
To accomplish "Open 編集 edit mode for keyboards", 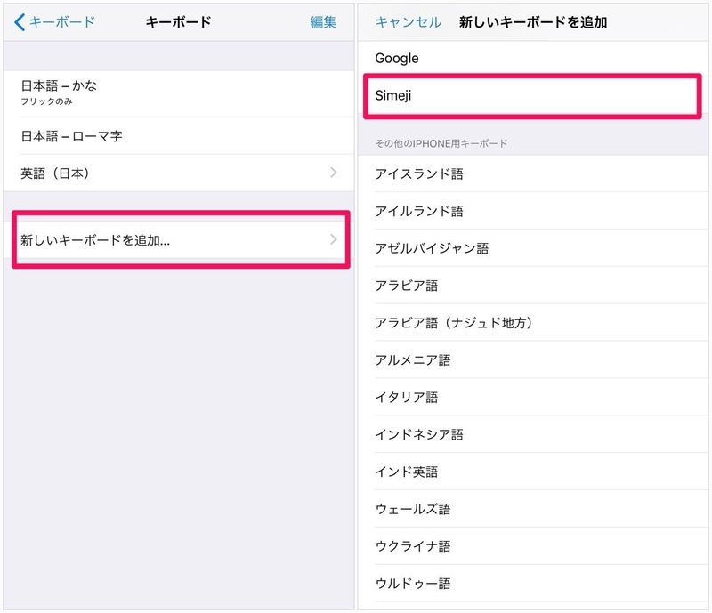I will pyautogui.click(x=323, y=21).
